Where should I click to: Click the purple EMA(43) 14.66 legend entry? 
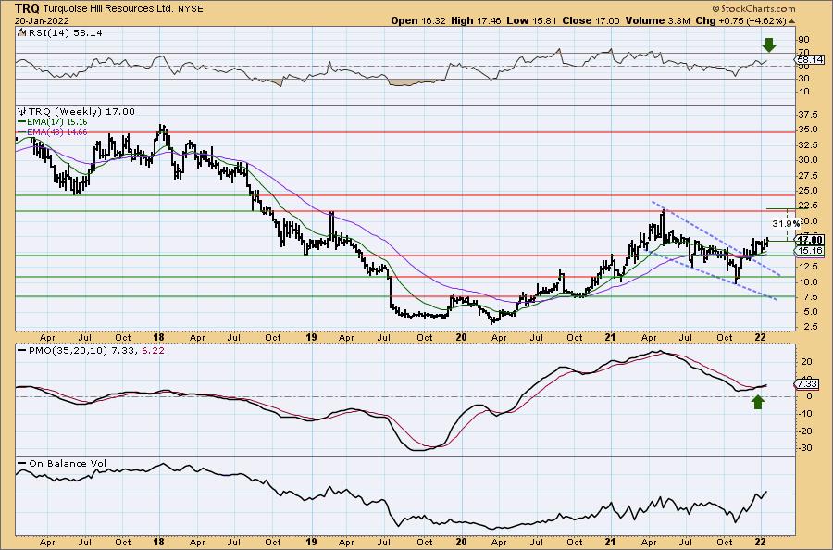52,131
